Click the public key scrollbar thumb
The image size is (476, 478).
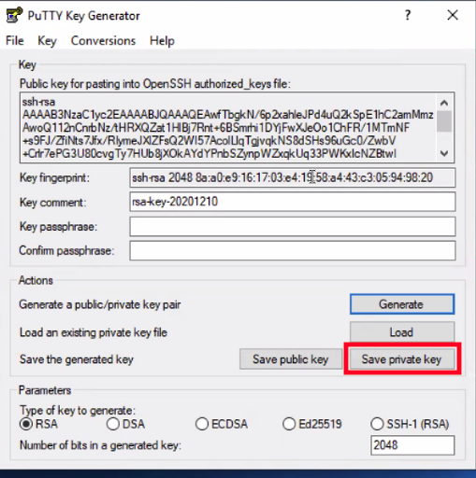444,121
